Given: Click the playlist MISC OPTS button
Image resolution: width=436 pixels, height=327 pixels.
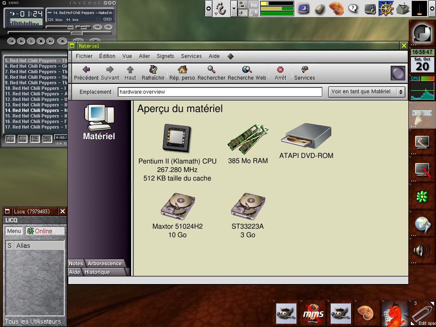Looking at the screenshot, I should click(48, 139).
